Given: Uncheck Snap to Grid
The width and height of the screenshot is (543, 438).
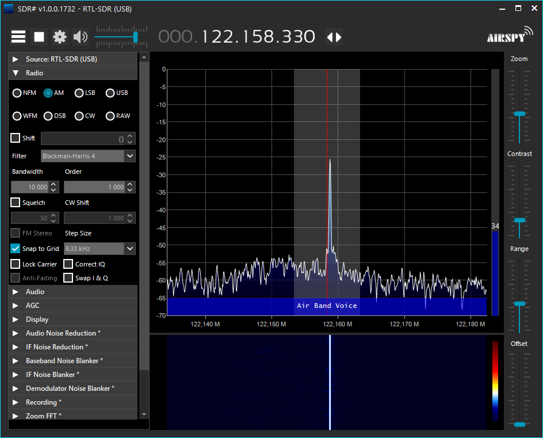Looking at the screenshot, I should [15, 249].
